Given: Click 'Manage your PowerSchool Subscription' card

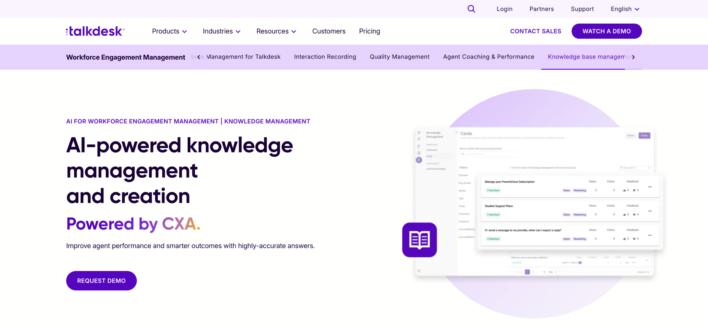Looking at the screenshot, I should (x=570, y=186).
